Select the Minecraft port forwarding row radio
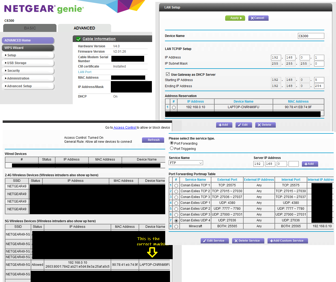Image resolution: width=336 pixels, height=282 pixels. click(176, 226)
